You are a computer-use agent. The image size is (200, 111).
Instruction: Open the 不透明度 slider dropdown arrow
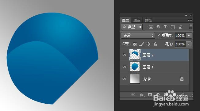[x=189, y=36]
